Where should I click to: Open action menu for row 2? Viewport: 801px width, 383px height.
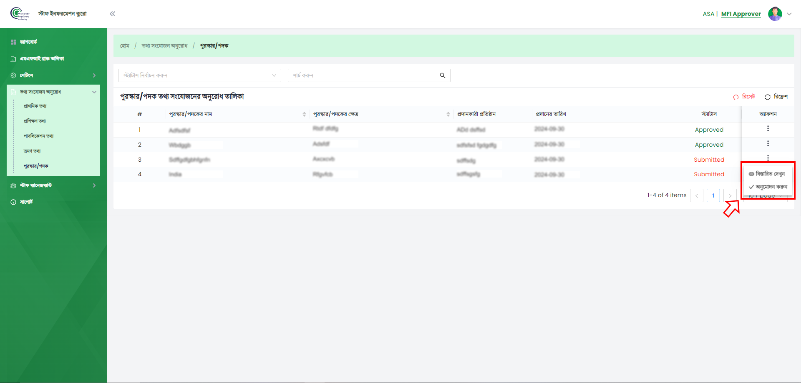(768, 144)
